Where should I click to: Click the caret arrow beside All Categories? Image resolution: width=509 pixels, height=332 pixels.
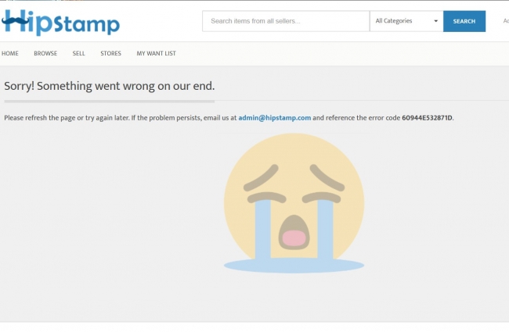pos(435,21)
